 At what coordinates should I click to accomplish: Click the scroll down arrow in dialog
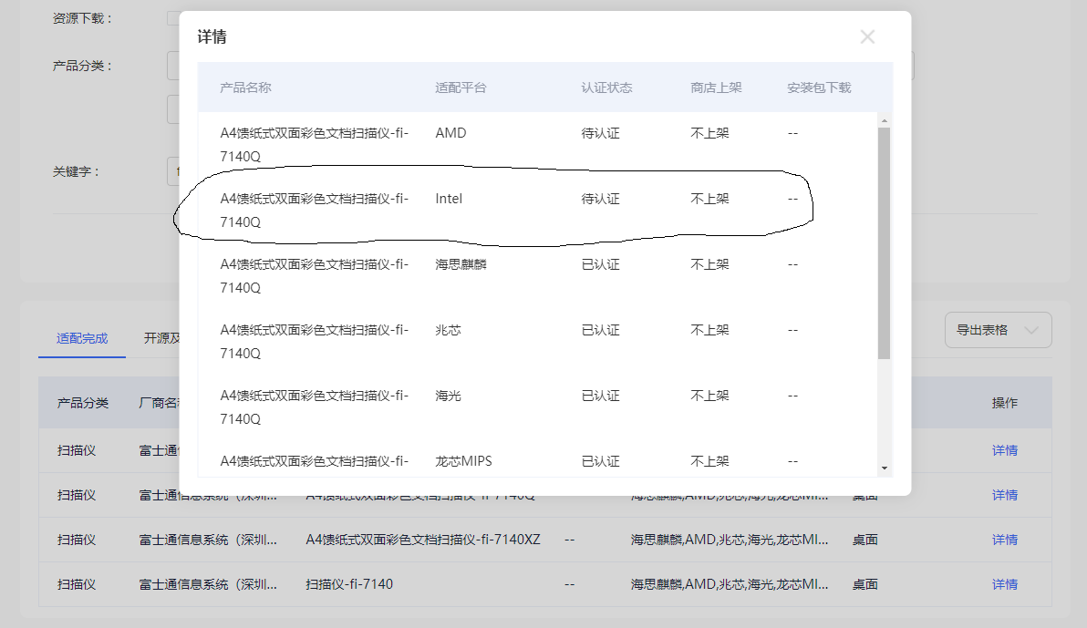tap(884, 468)
